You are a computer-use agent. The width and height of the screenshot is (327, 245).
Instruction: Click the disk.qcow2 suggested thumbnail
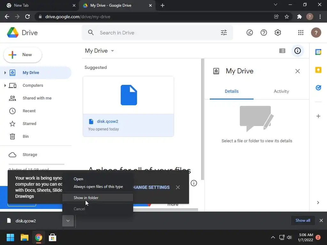128,95
